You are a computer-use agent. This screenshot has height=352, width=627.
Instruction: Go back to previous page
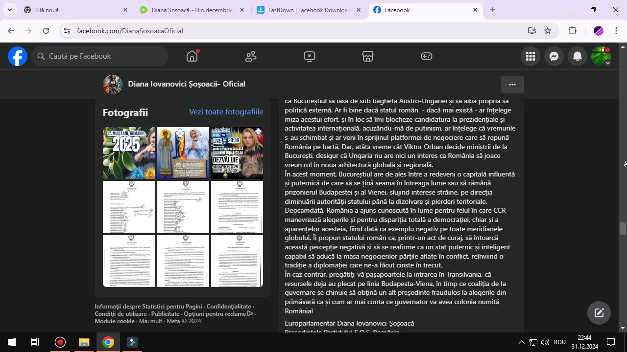tap(11, 31)
